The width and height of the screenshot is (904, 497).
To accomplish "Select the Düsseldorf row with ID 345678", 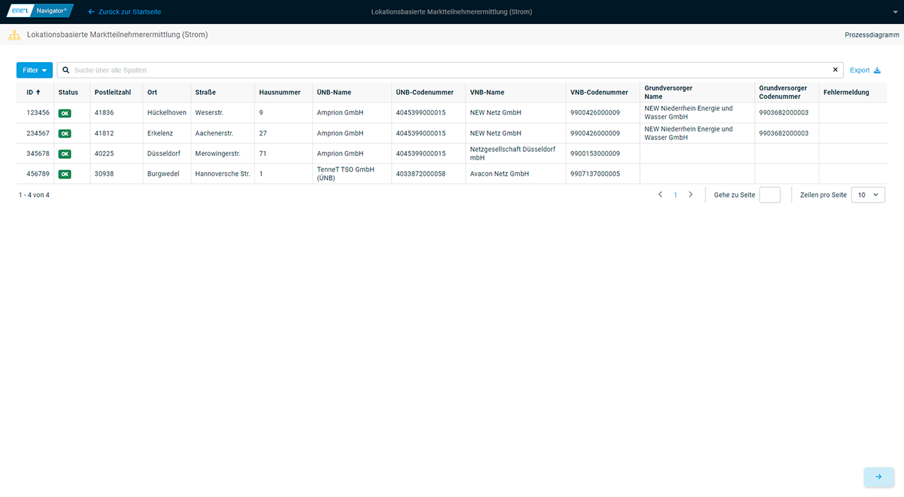I will click(x=164, y=154).
